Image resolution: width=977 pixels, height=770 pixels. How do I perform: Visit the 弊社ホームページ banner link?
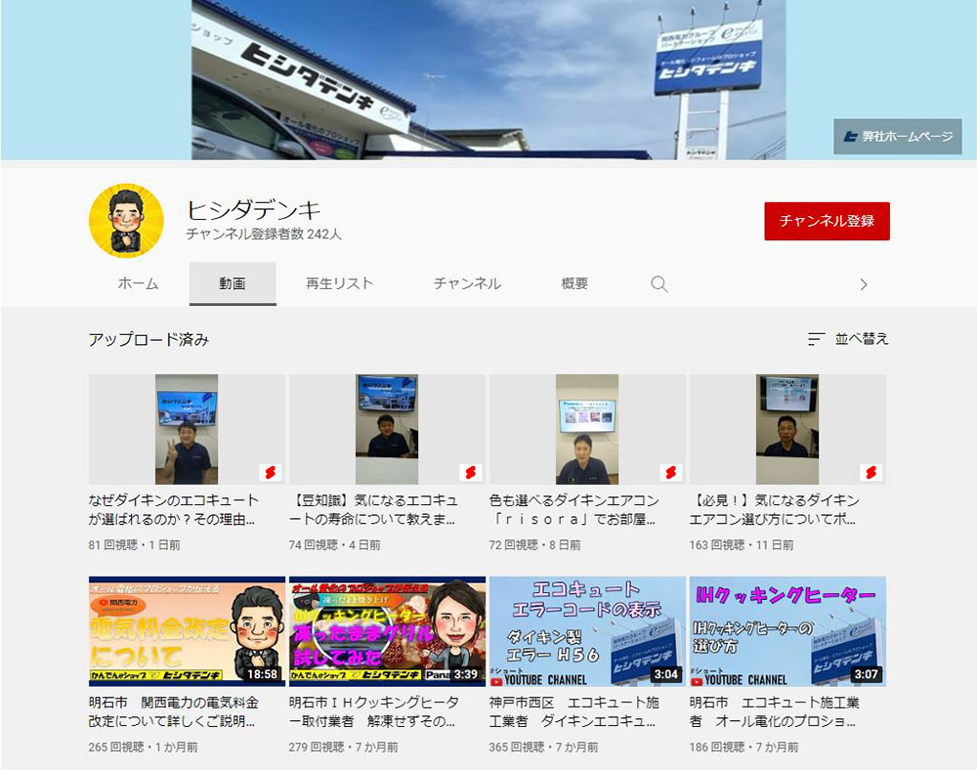(x=898, y=137)
